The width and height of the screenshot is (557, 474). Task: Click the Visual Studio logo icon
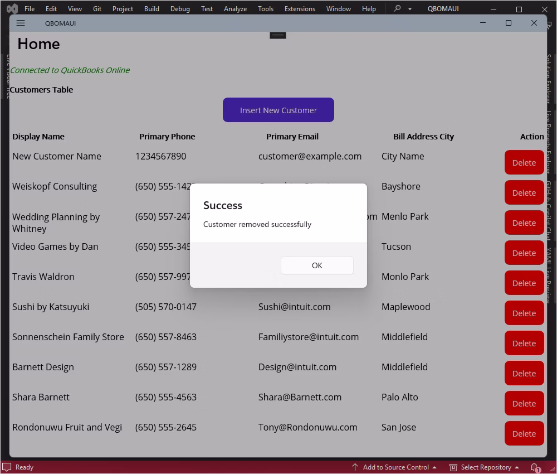pos(12,8)
